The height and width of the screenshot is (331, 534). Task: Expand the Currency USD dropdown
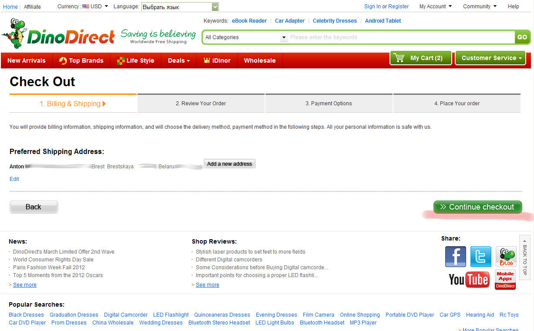[95, 7]
